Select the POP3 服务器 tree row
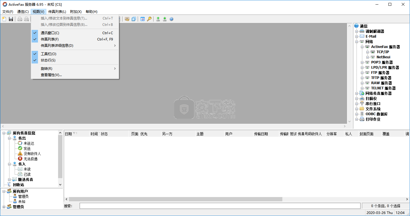The width and height of the screenshot is (410, 216). coord(382,62)
